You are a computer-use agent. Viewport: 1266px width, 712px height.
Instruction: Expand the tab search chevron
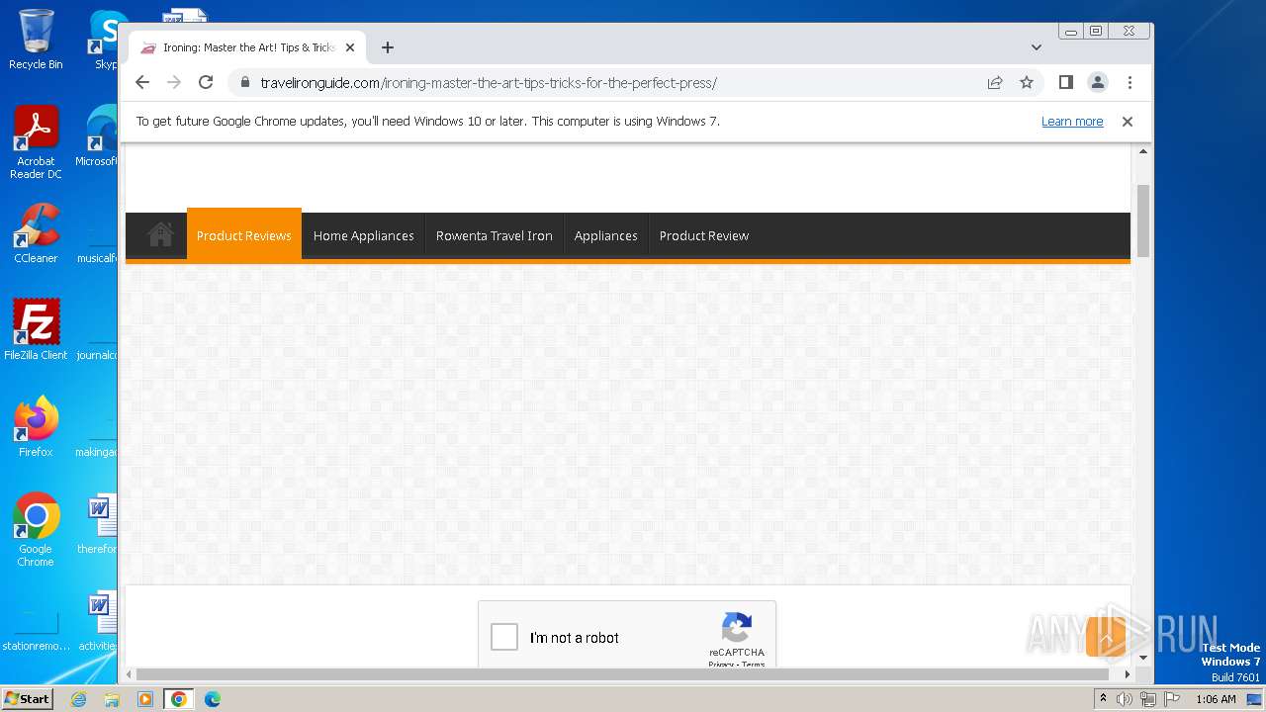coord(1037,47)
